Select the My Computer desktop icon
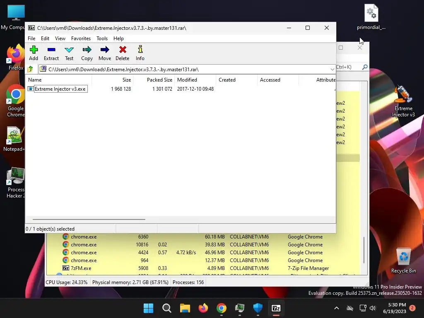Screen dimensions: 424x318 [16, 17]
